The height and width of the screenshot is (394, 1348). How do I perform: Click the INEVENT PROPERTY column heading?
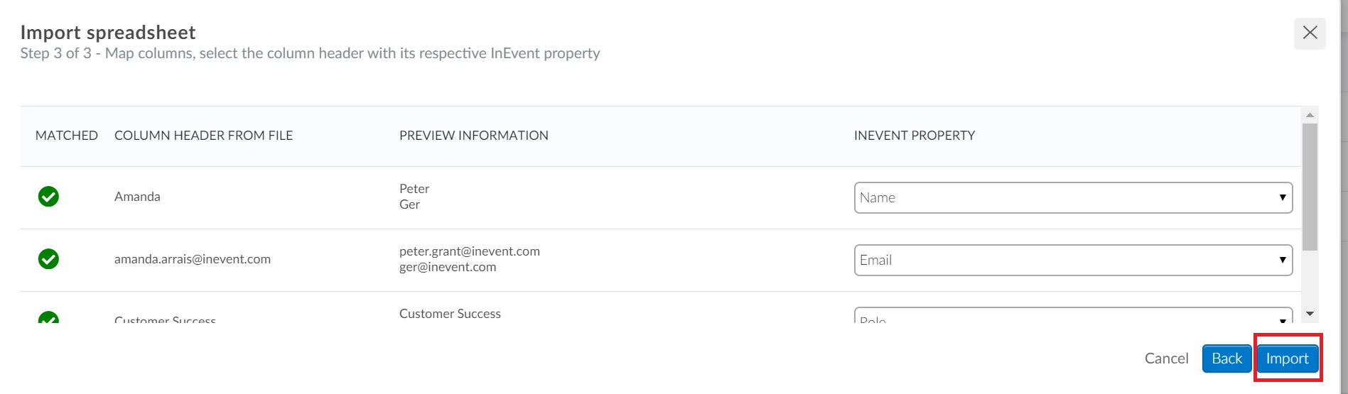pyautogui.click(x=915, y=136)
